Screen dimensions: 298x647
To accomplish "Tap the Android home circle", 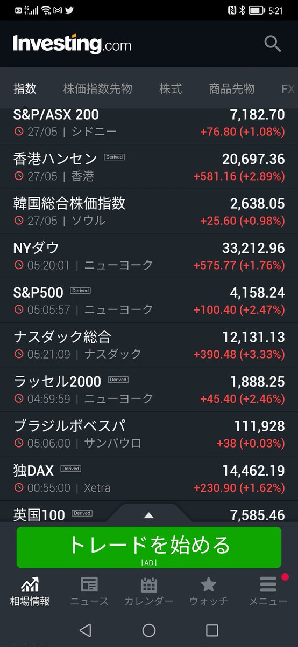I will [x=149, y=630].
